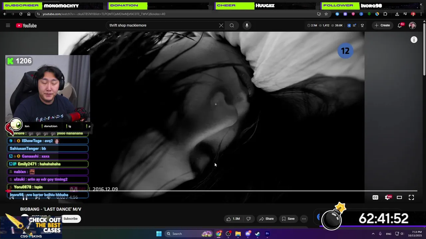Open the Shazam extension icon
The height and width of the screenshot is (239, 426).
337,14
